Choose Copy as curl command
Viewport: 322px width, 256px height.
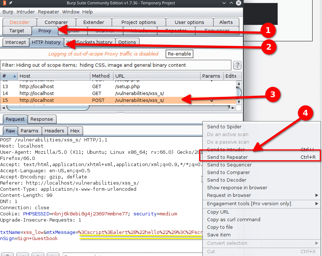(261, 220)
